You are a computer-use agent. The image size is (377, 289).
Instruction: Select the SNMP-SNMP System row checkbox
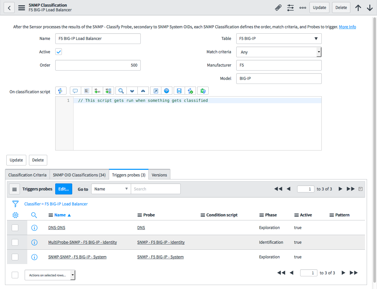(x=15, y=257)
